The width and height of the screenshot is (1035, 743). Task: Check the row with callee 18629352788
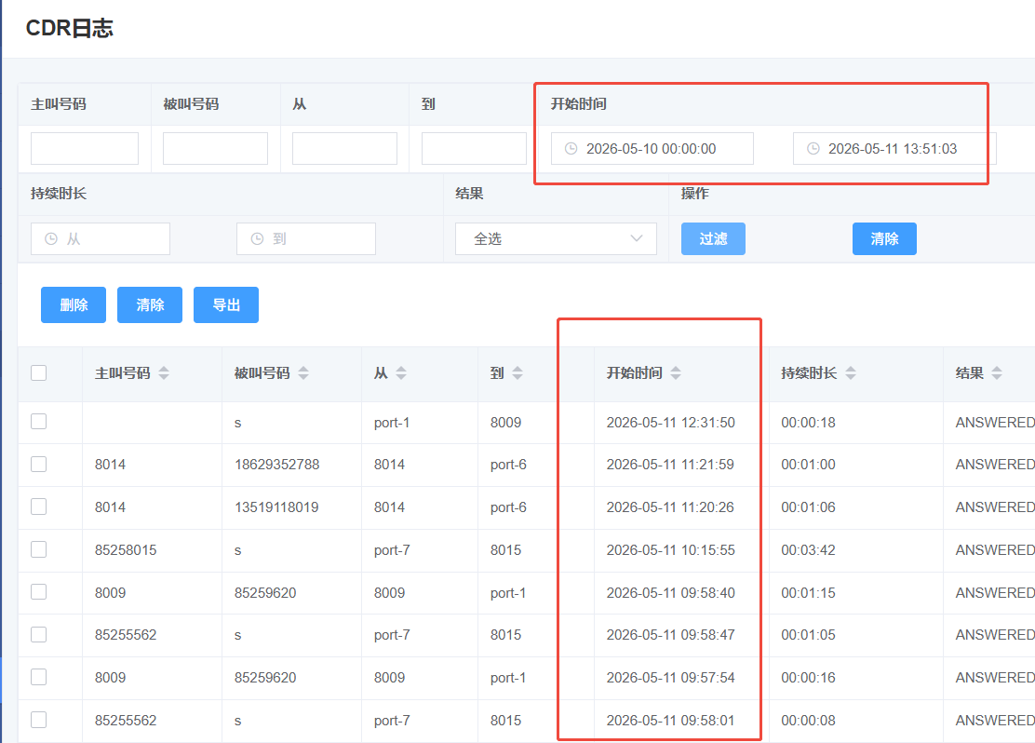(x=39, y=465)
